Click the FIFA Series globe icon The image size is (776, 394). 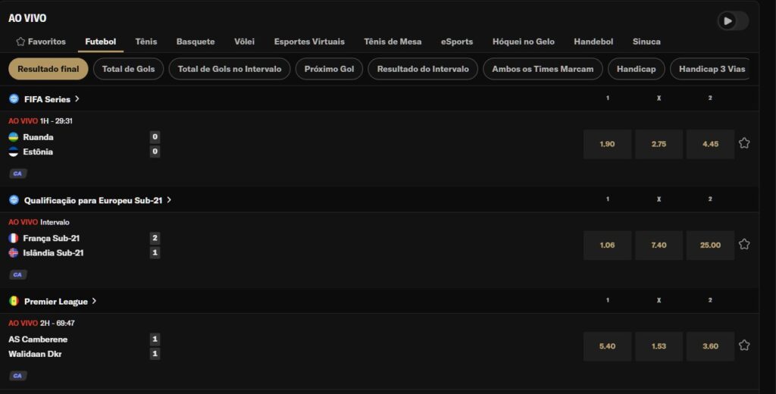(x=14, y=99)
